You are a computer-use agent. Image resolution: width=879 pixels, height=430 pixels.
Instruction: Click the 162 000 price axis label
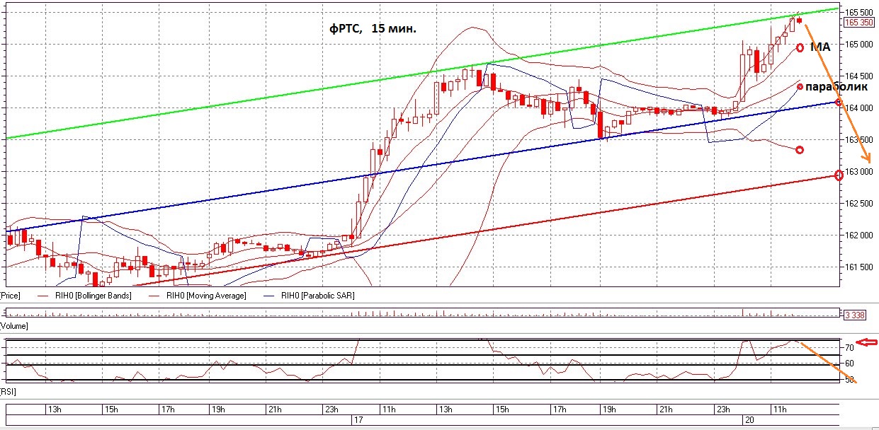pyautogui.click(x=858, y=235)
